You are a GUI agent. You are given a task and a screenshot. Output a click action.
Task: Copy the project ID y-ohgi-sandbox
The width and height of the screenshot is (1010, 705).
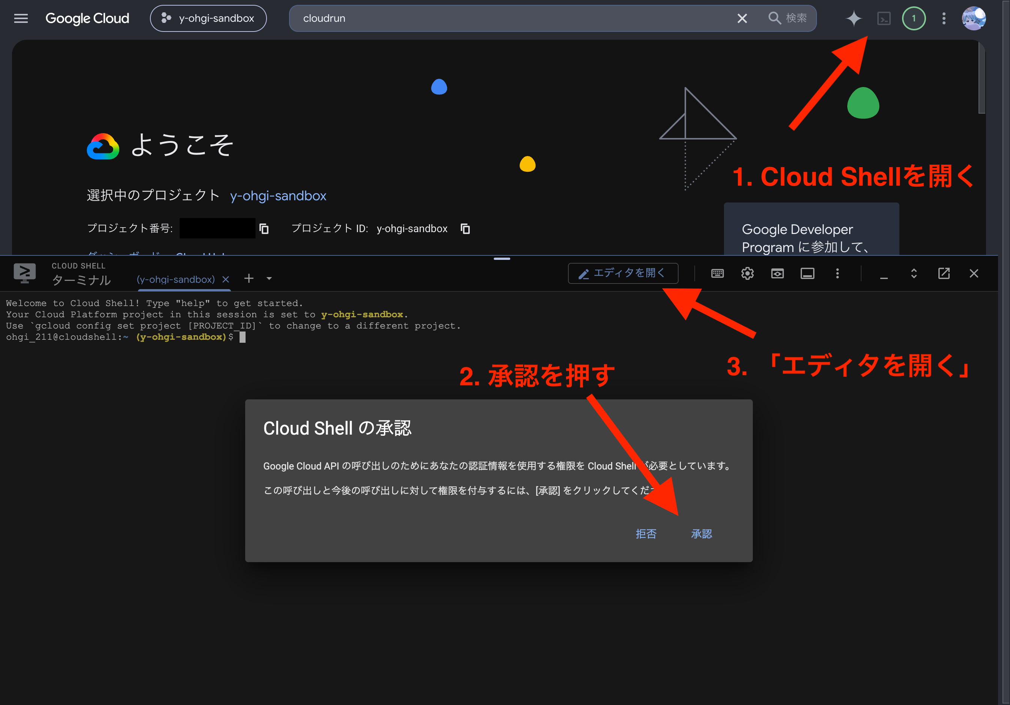[x=465, y=229]
